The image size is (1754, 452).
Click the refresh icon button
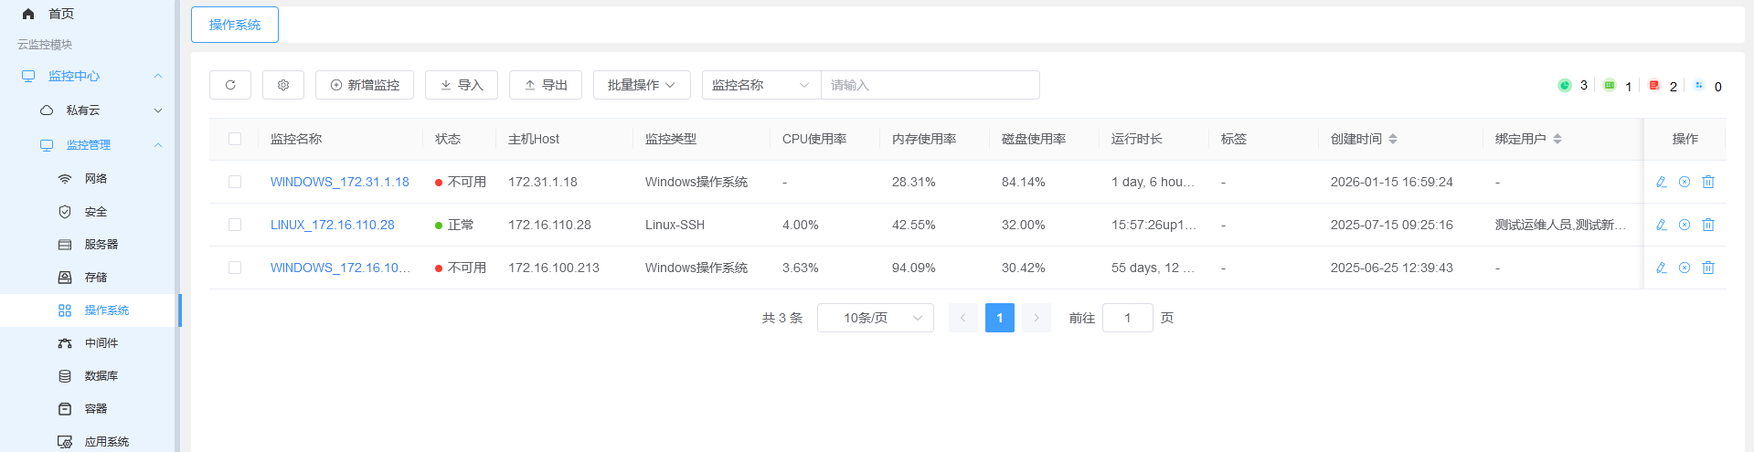[x=230, y=85]
